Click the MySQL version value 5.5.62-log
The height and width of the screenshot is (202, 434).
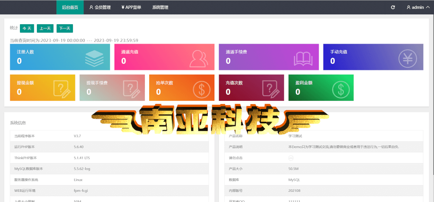82,169
